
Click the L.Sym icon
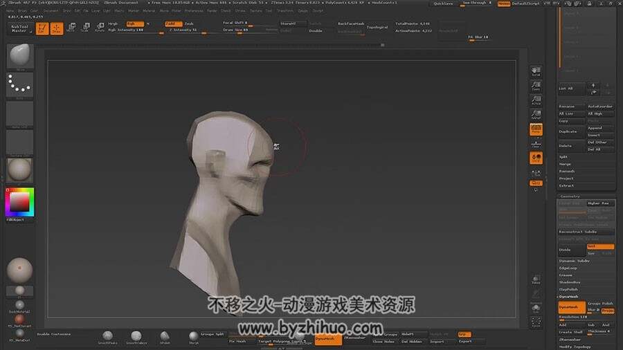click(x=536, y=173)
